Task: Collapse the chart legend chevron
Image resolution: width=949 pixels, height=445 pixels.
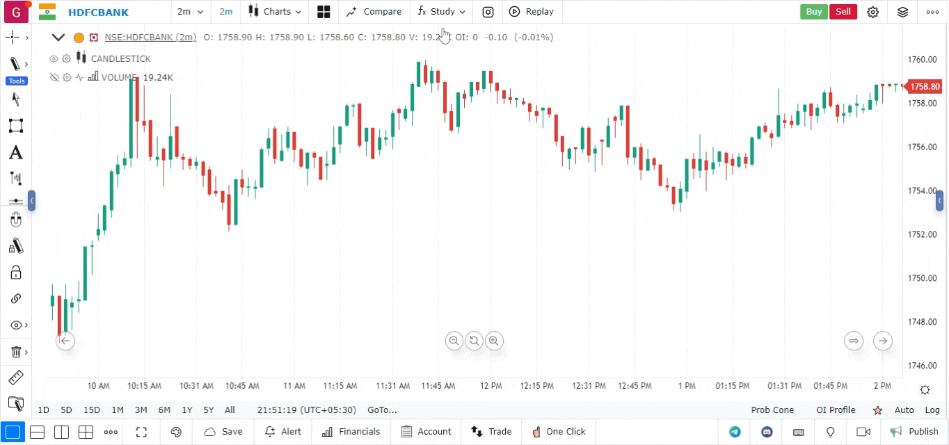Action: (58, 38)
